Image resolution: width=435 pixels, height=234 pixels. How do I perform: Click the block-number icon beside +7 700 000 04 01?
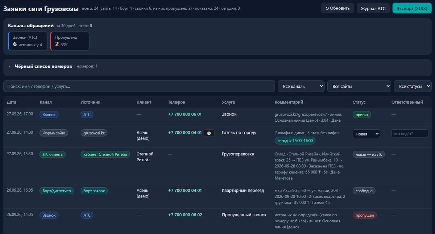pyautogui.click(x=209, y=133)
